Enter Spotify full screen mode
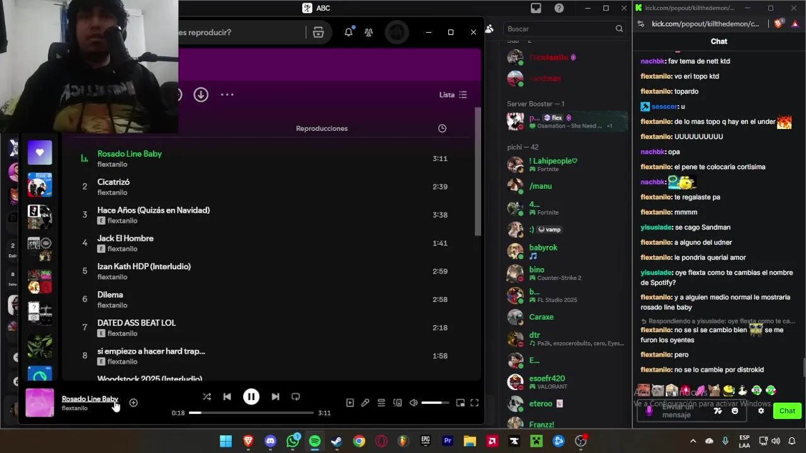The image size is (806, 453). click(475, 403)
